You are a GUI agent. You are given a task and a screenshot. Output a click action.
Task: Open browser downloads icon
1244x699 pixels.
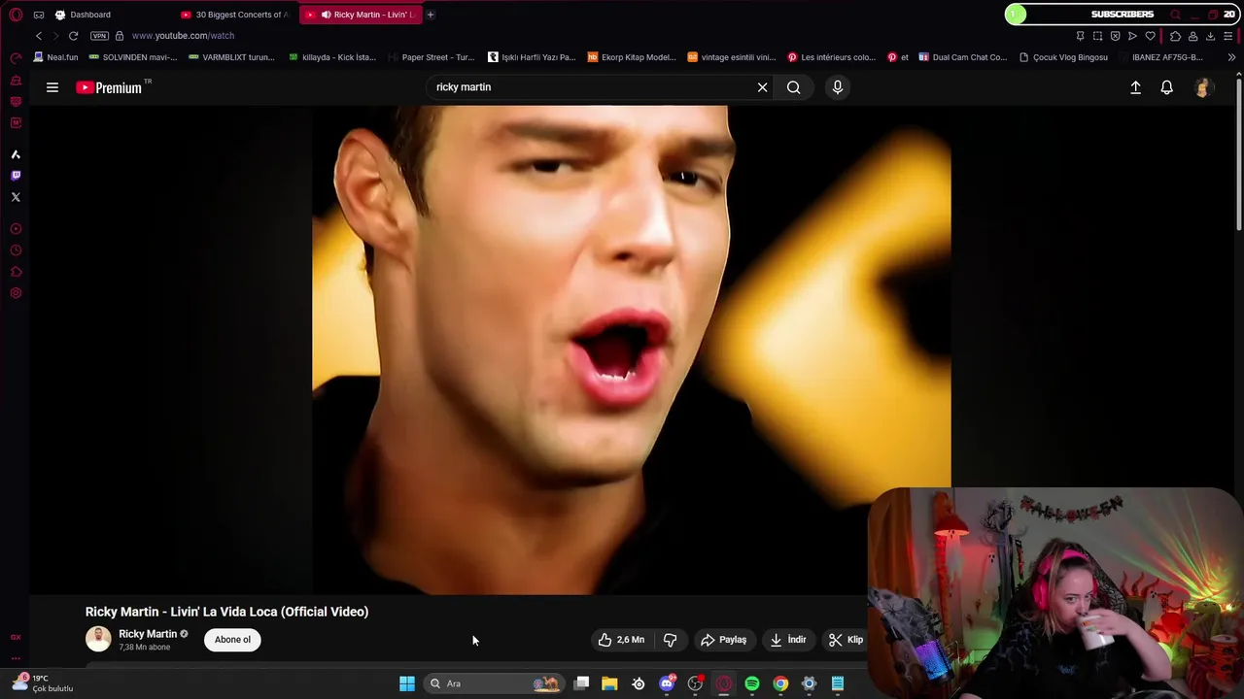point(1210,36)
